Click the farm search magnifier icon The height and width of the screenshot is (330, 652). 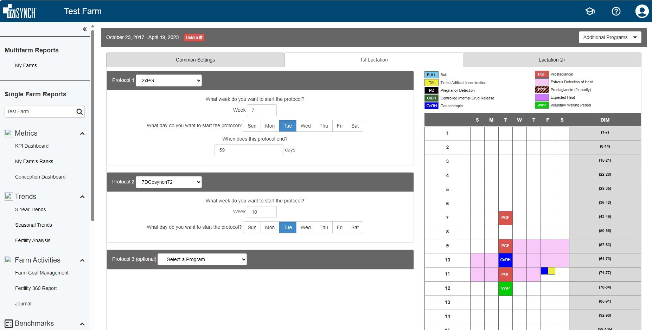[79, 112]
